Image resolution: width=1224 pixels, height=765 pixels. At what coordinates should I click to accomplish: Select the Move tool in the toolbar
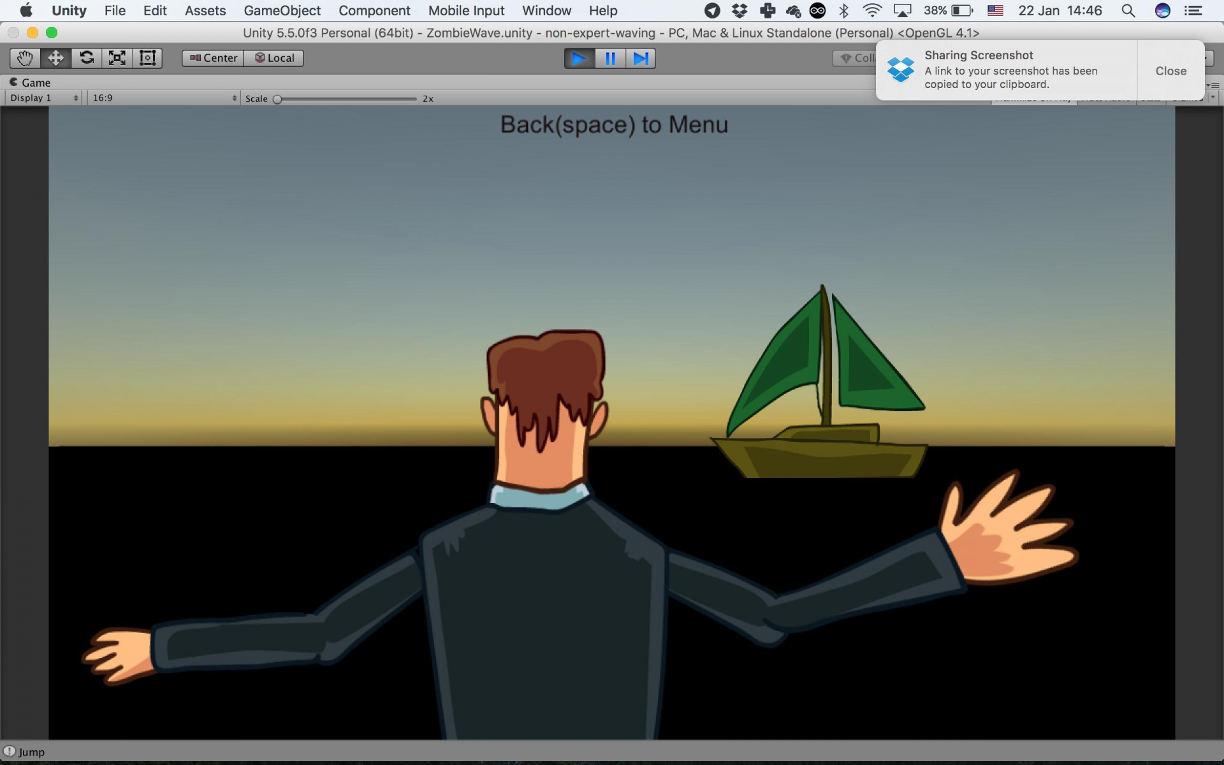(x=55, y=58)
